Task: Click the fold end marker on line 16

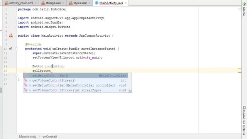Action: pyautogui.click(x=17, y=75)
